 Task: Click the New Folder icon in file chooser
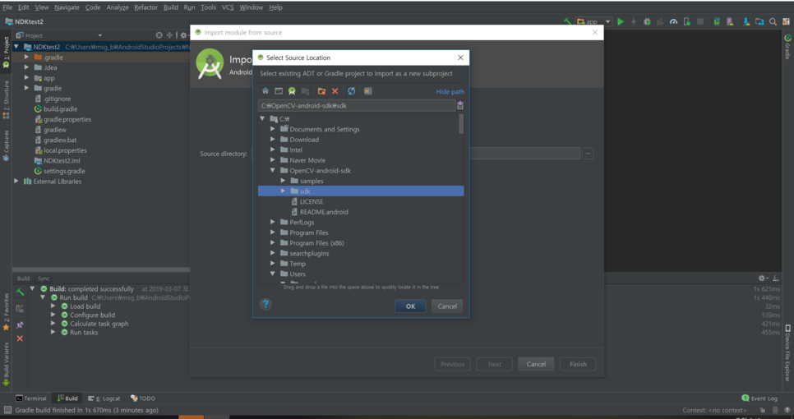click(x=321, y=91)
